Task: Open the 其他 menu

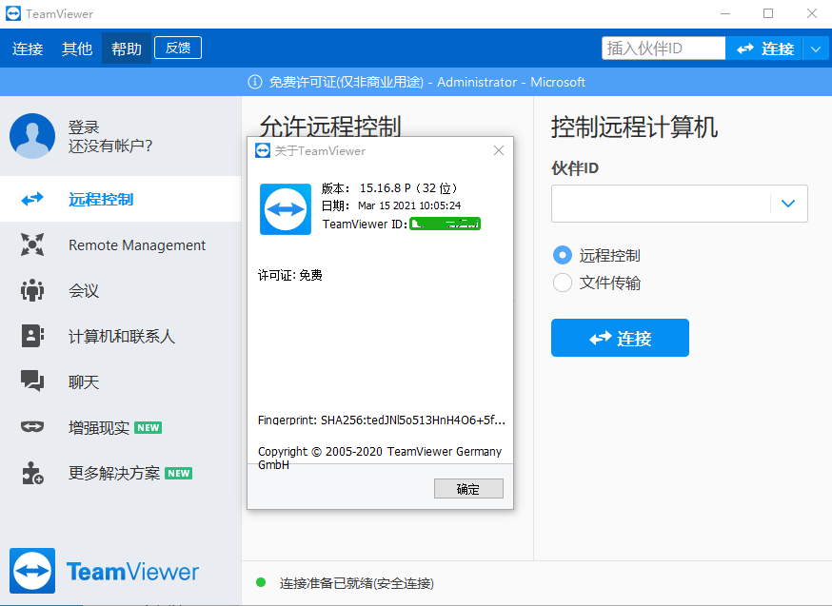Action: tap(77, 49)
